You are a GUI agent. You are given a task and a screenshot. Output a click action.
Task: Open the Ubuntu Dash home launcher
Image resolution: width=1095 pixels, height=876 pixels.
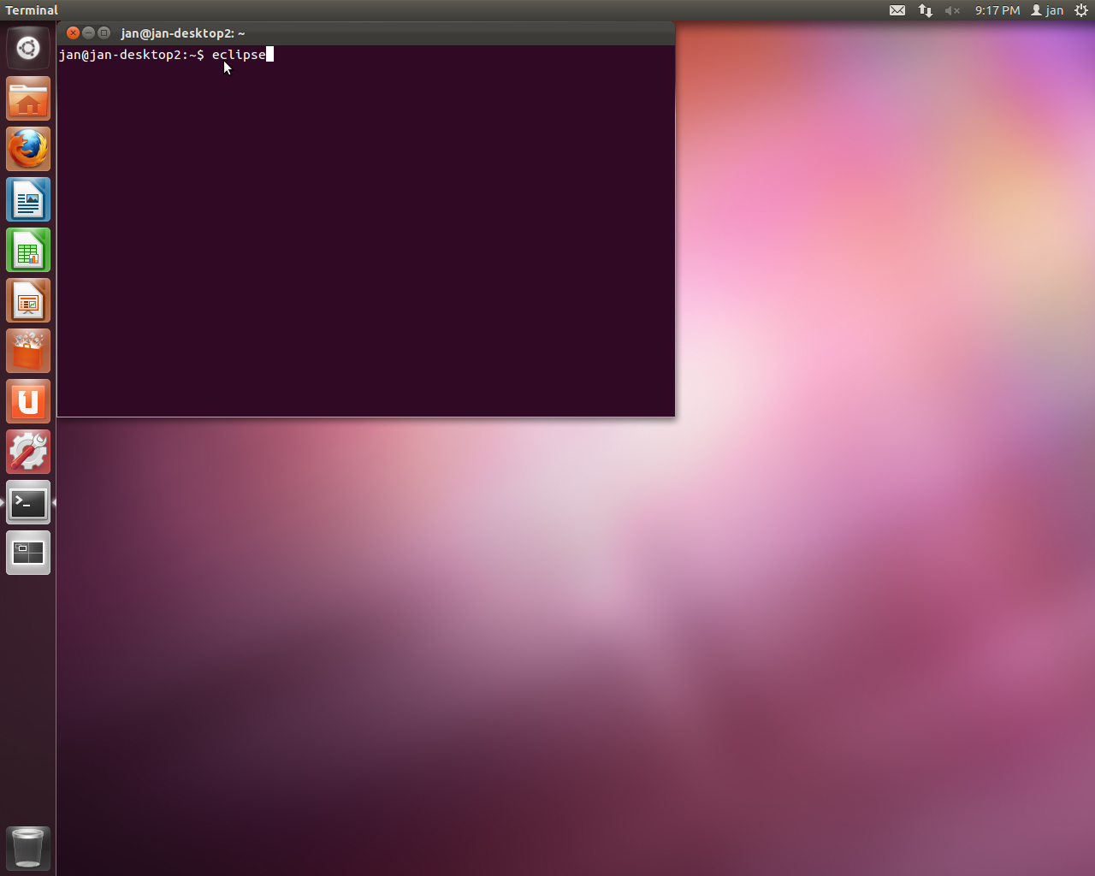pos(28,48)
